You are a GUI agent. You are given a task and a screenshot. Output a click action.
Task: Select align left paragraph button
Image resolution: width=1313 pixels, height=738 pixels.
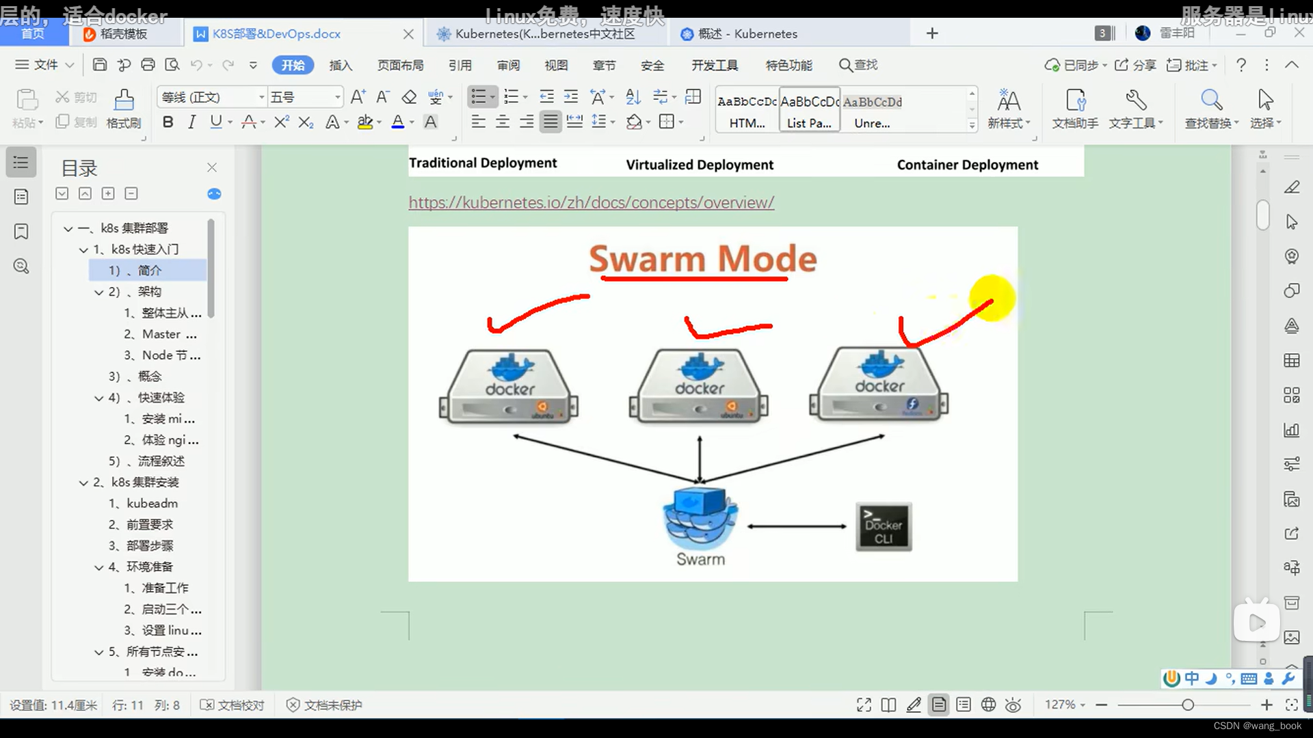point(478,122)
